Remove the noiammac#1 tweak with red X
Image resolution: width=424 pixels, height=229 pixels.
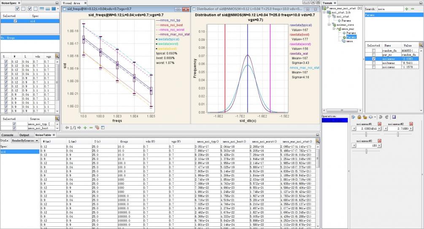(x=379, y=124)
